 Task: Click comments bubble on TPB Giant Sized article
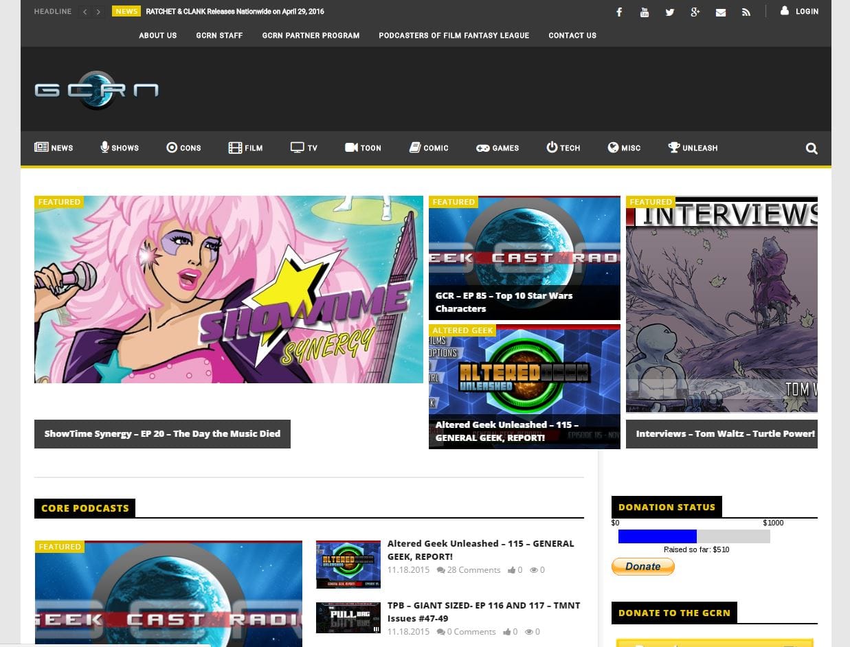(440, 632)
